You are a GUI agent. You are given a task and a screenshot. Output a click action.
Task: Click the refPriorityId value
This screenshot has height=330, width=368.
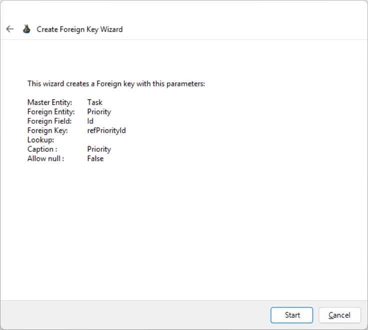coord(106,131)
